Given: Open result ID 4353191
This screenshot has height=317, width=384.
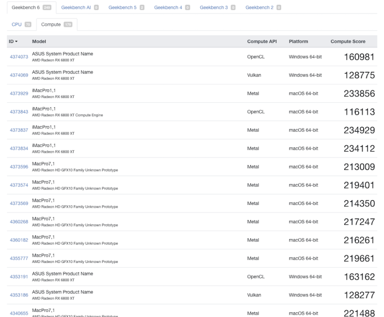Looking at the screenshot, I should pos(19,276).
